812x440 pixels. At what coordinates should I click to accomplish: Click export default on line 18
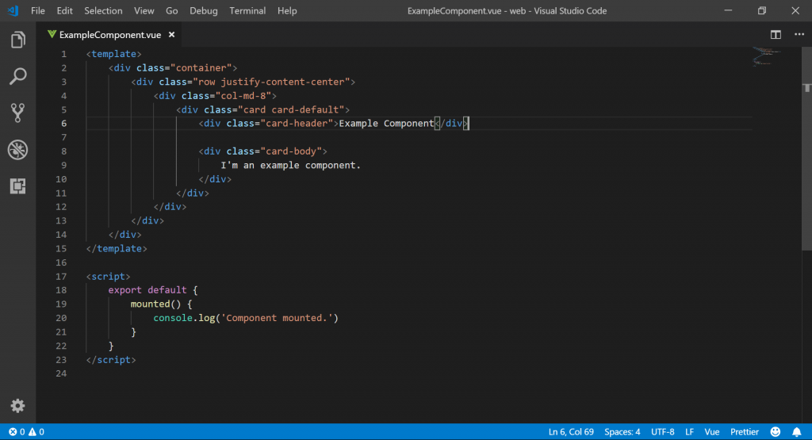[x=147, y=290]
